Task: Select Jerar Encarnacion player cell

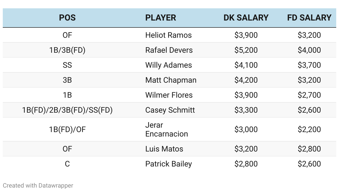Action: coord(167,130)
